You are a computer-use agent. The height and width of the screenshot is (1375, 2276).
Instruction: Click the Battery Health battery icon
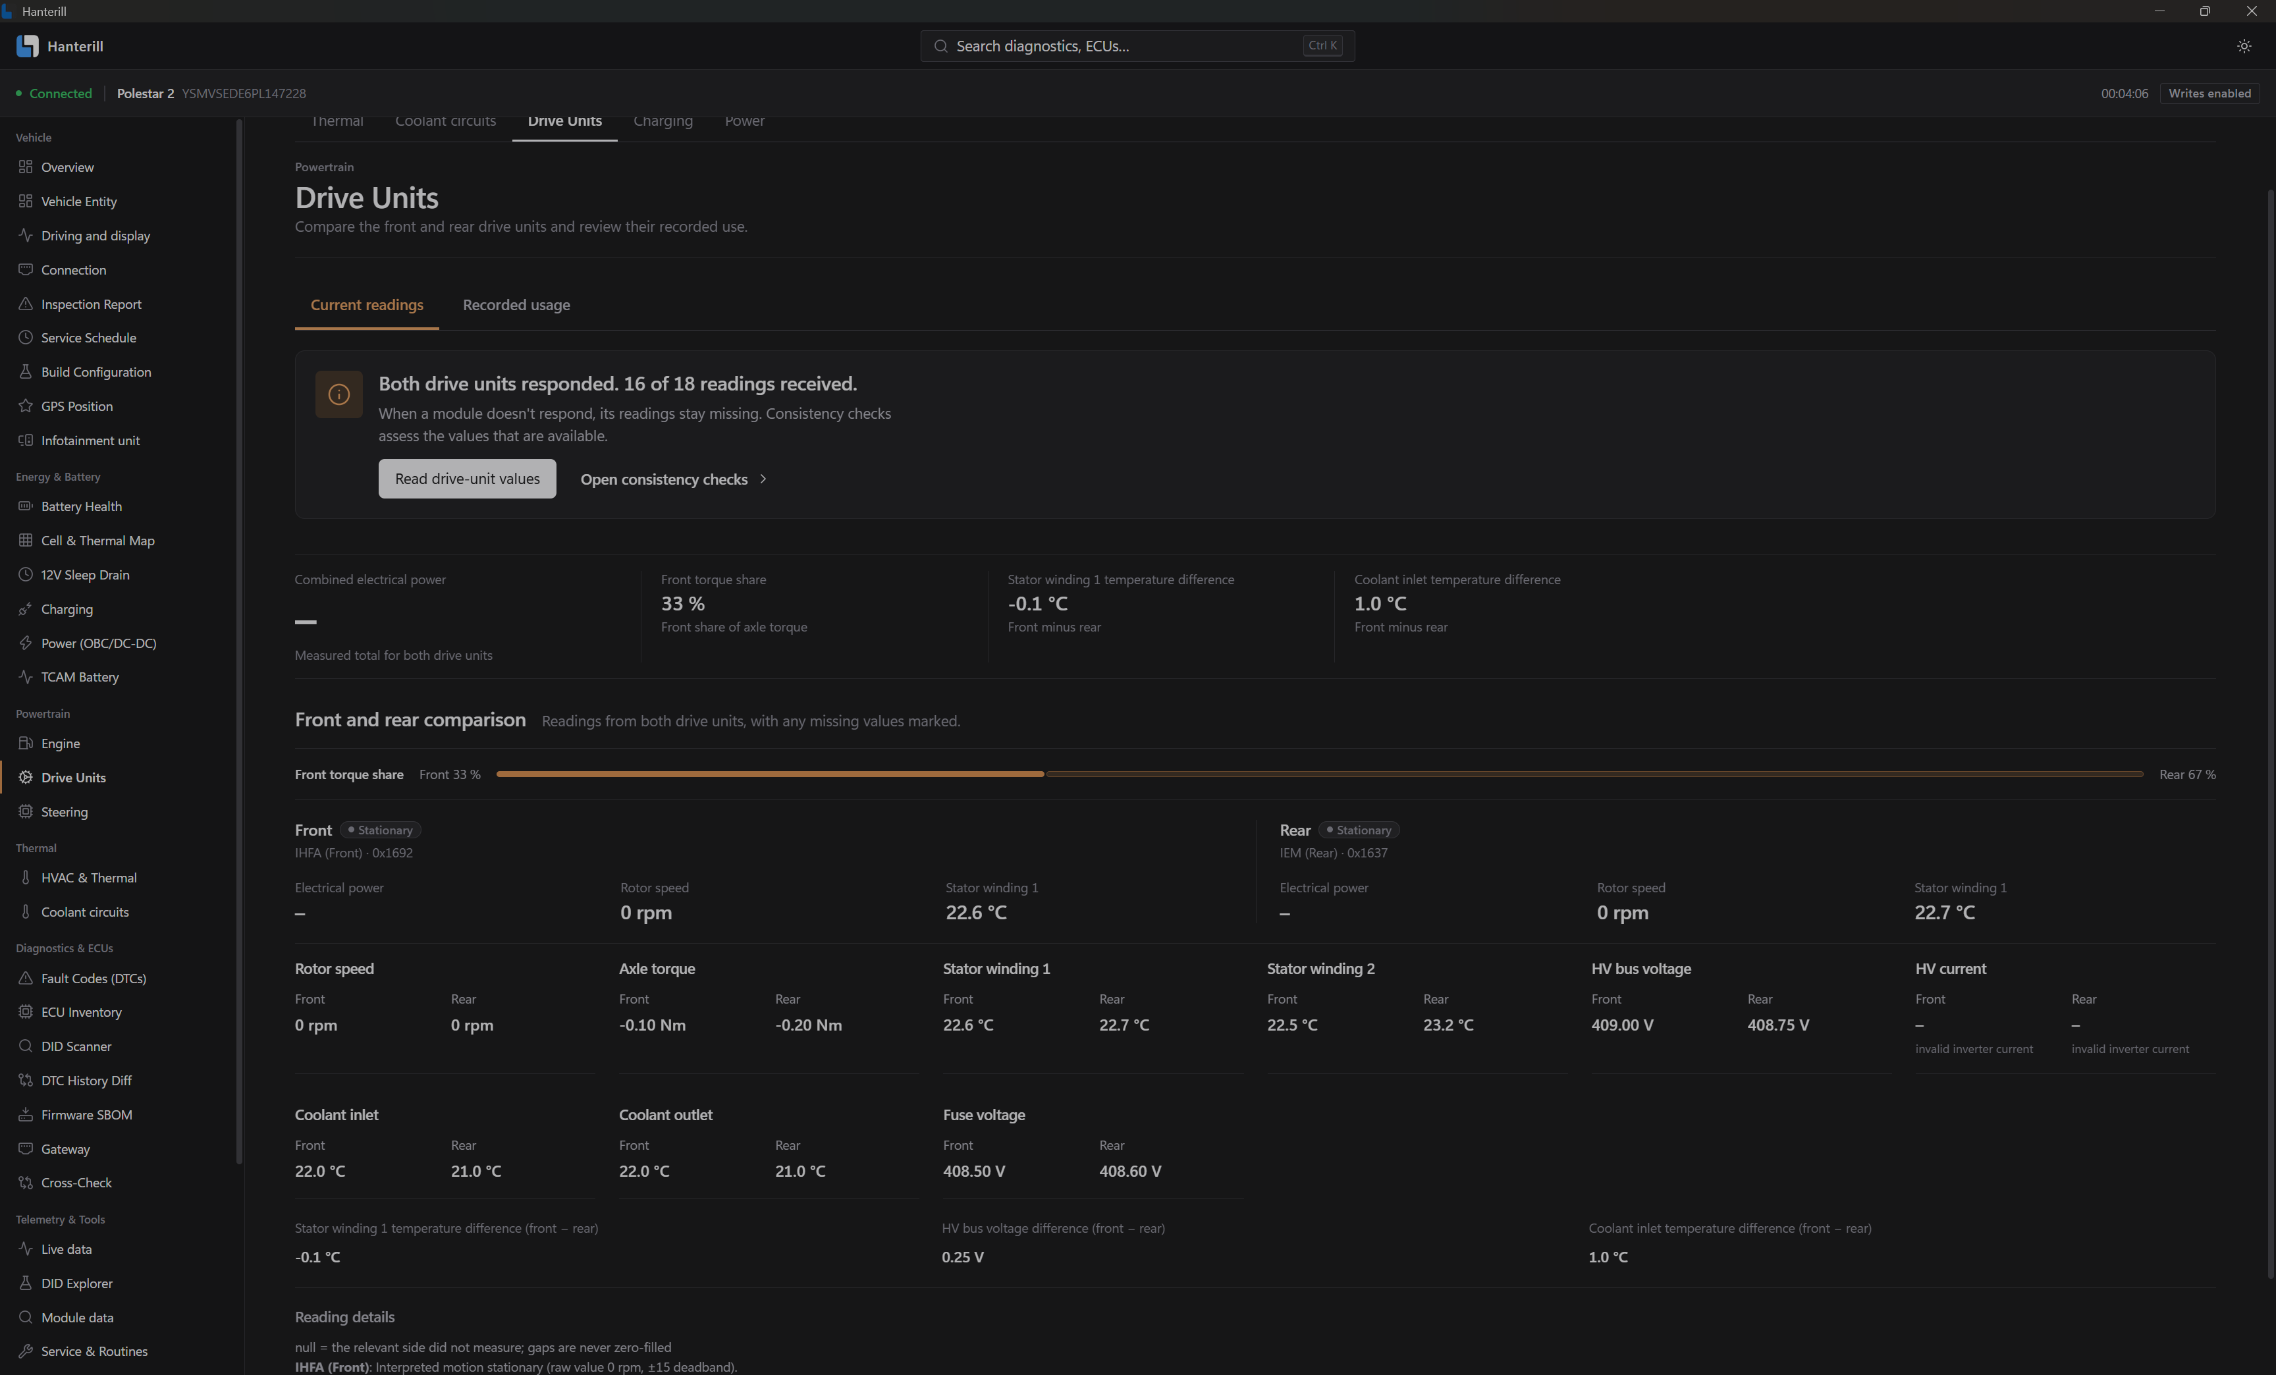[26, 506]
